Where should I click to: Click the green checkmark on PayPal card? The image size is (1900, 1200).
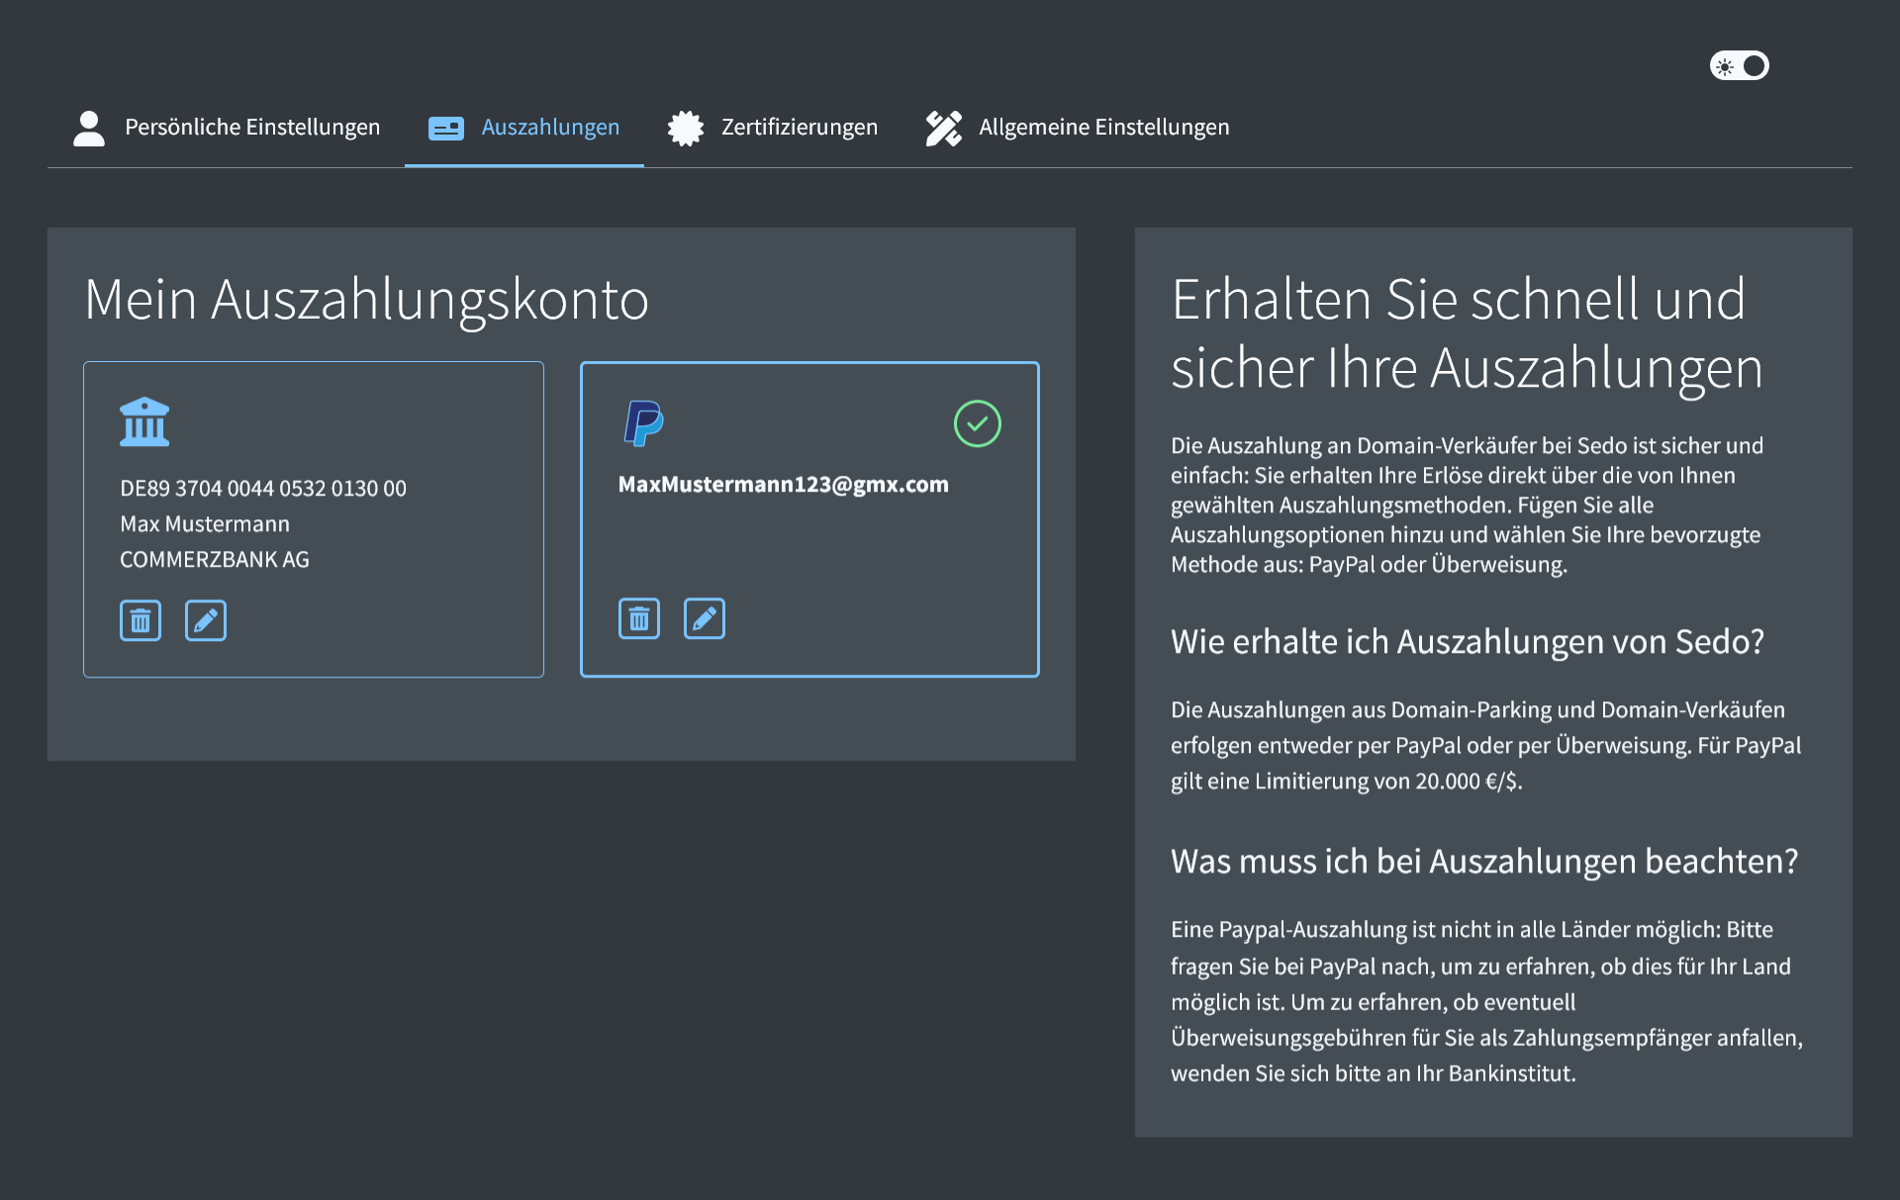pos(977,423)
